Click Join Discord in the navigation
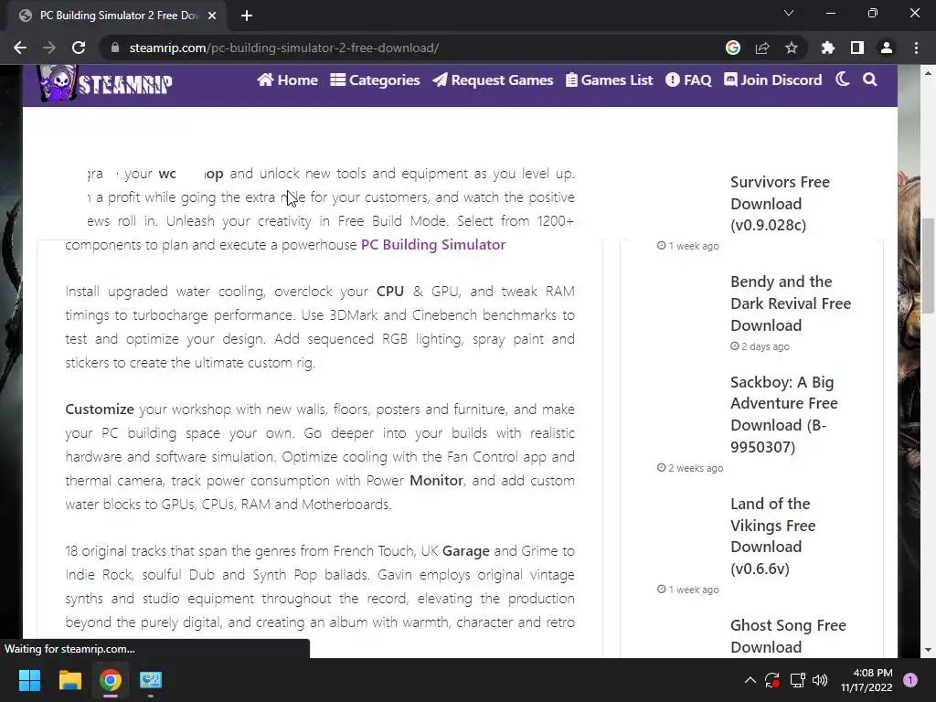936x702 pixels. click(x=773, y=80)
